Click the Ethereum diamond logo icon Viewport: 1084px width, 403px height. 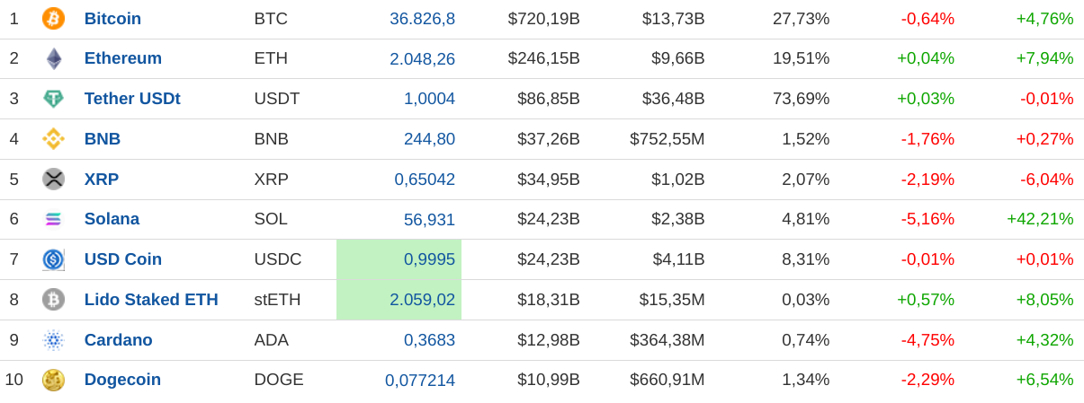click(54, 58)
